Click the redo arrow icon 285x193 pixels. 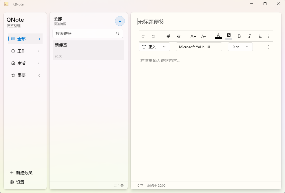tap(143, 36)
